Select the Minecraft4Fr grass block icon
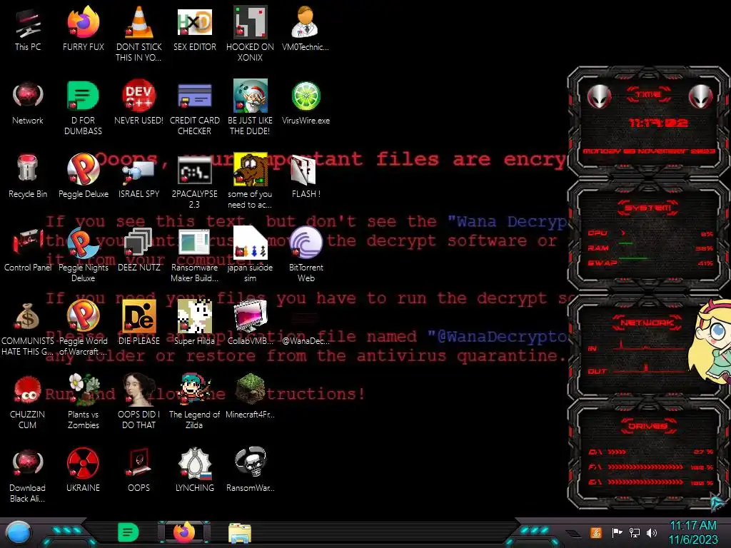The width and height of the screenshot is (731, 548). tap(251, 389)
